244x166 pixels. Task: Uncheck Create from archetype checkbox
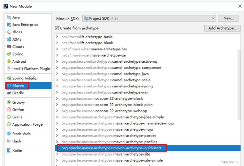coord(57,28)
